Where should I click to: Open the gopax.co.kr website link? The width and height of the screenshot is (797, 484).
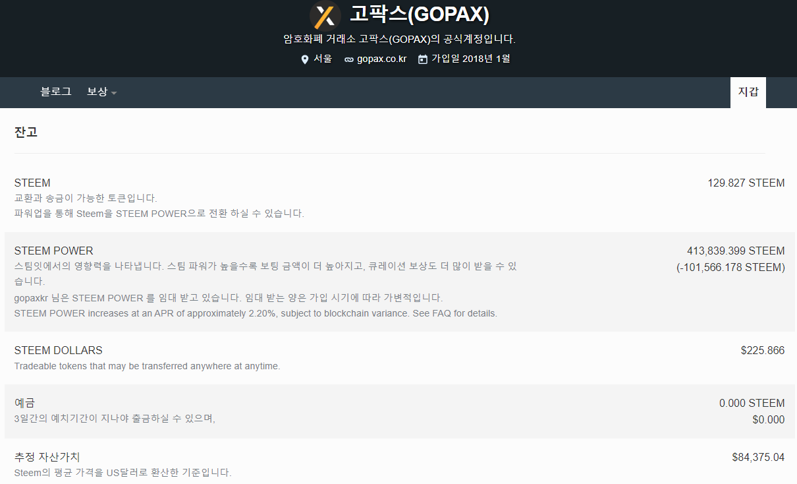(382, 59)
